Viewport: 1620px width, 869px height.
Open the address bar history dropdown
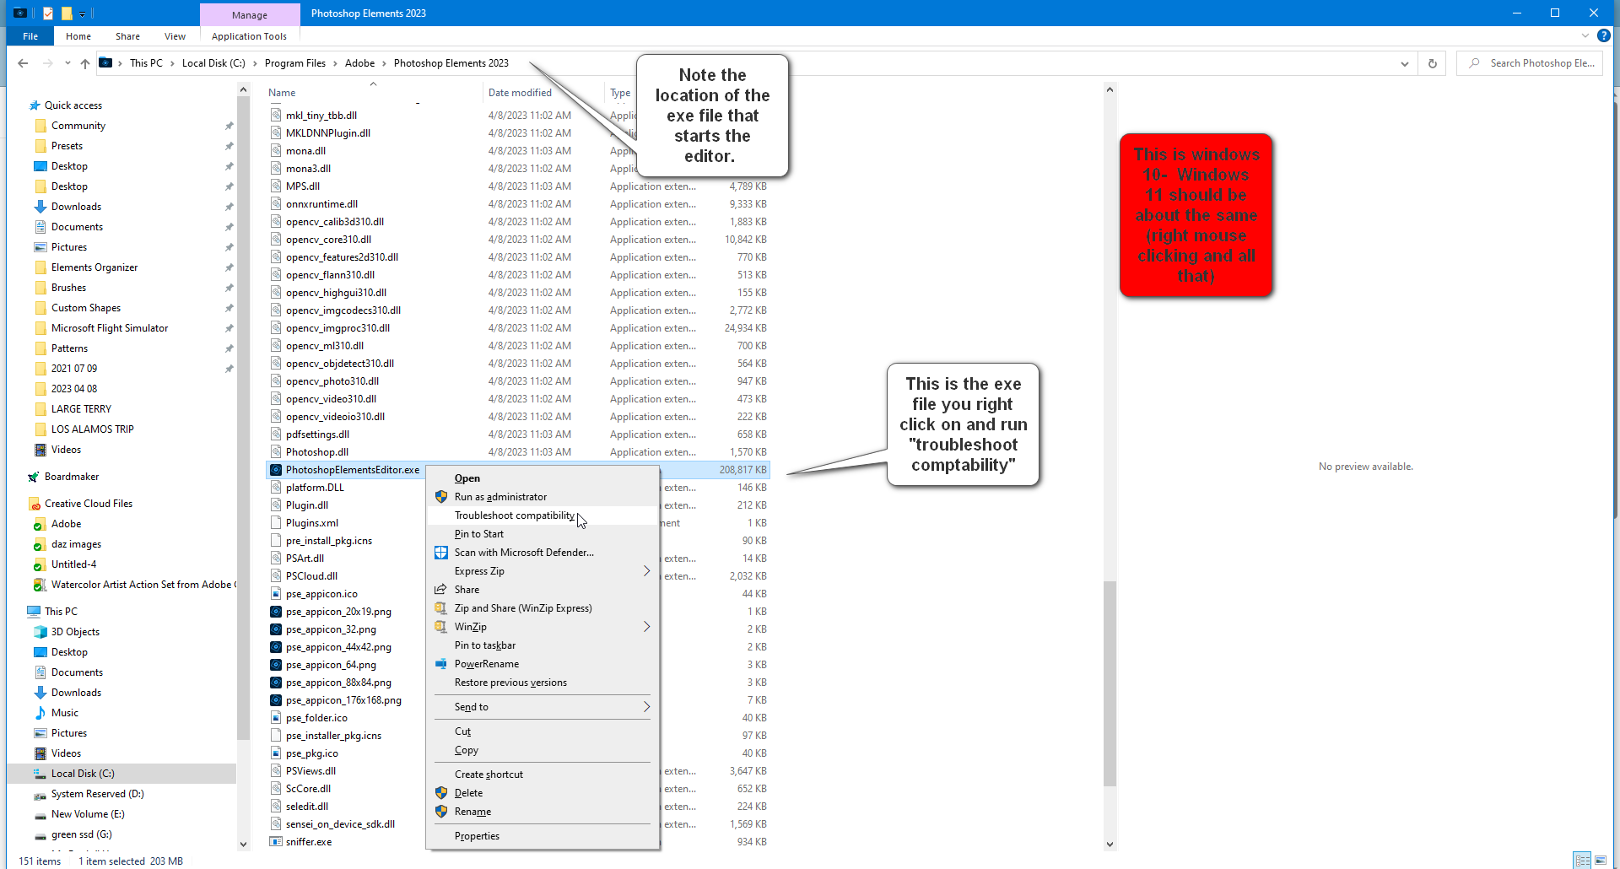click(x=1403, y=62)
